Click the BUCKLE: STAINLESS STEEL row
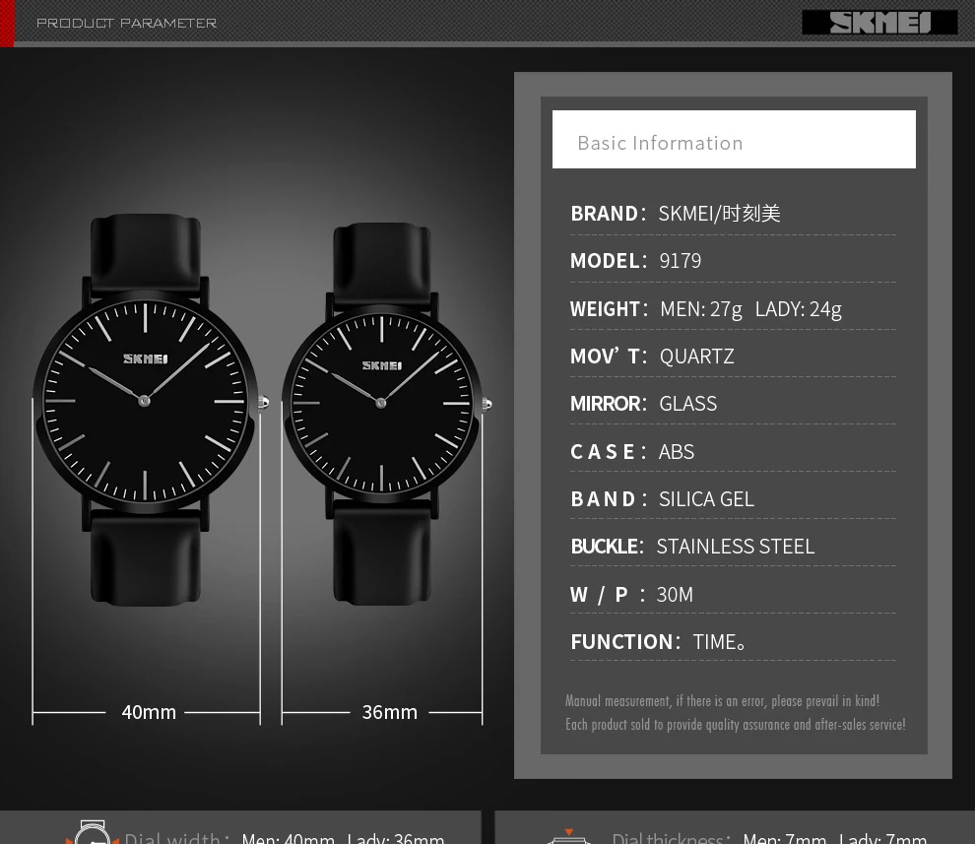975x844 pixels. pyautogui.click(x=733, y=546)
